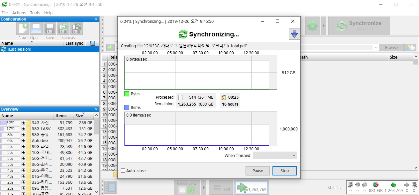Click the arrow beside the Select view buttons
This screenshot has width=419, height=195.
click(x=203, y=187)
